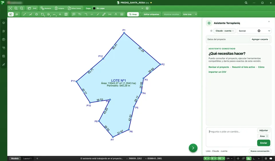Image resolution: width=275 pixels, height=161 pixels.
Task: Expand the D options caret
Action: (215, 158)
